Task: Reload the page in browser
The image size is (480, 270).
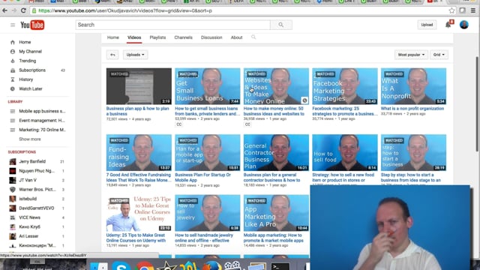Action: click(23, 10)
